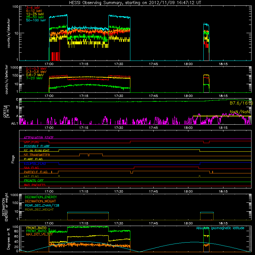The image size is (255, 255).
Task: Click the cyan REAR_DEC_CHAN plateau near 17:15
Action: tap(88, 212)
